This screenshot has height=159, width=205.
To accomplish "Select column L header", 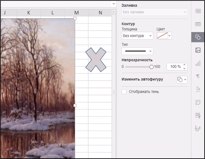I will (x=53, y=13).
